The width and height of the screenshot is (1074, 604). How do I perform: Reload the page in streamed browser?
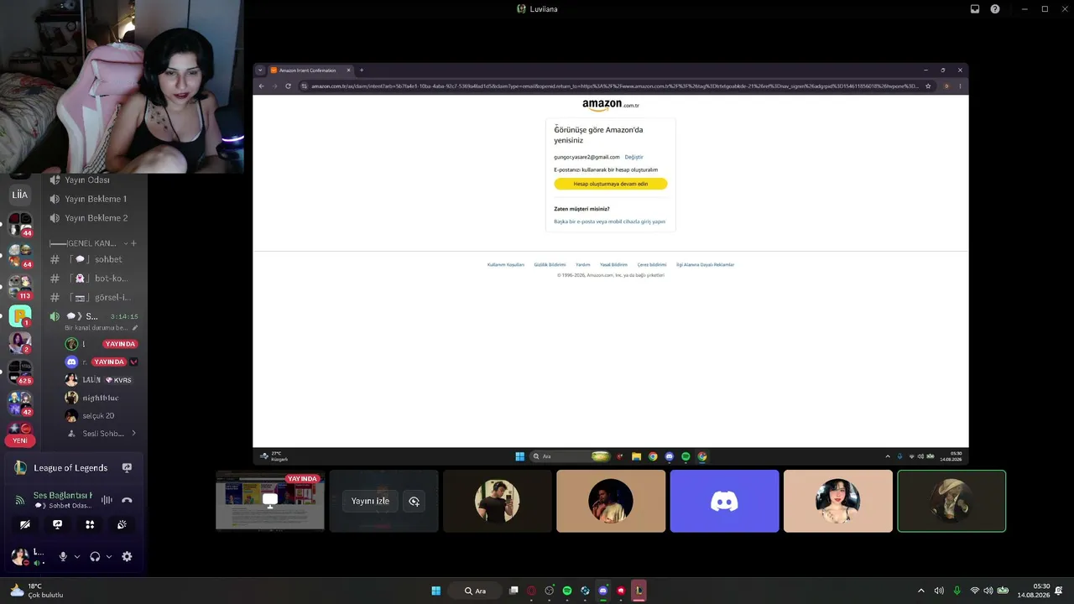[x=289, y=86]
